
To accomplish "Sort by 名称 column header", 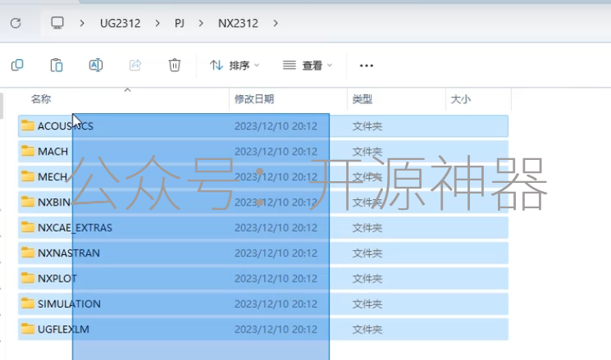I will pyautogui.click(x=41, y=99).
